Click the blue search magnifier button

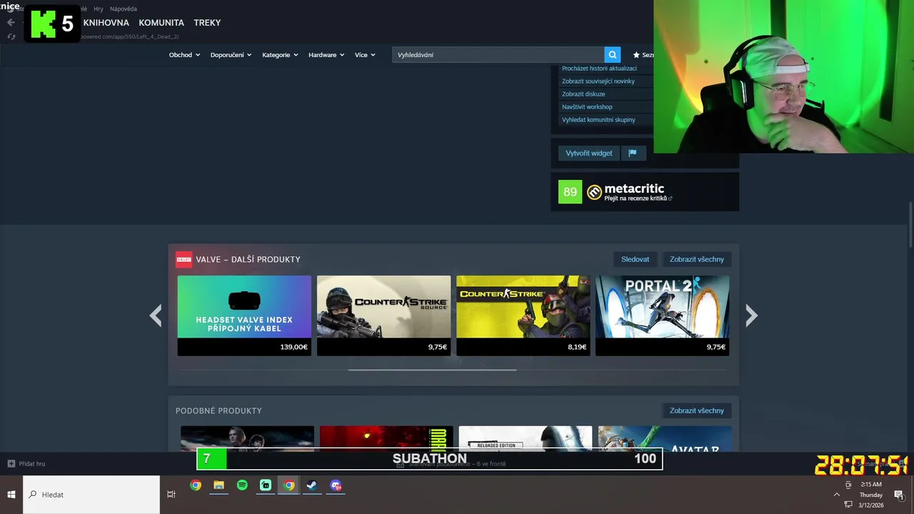612,55
